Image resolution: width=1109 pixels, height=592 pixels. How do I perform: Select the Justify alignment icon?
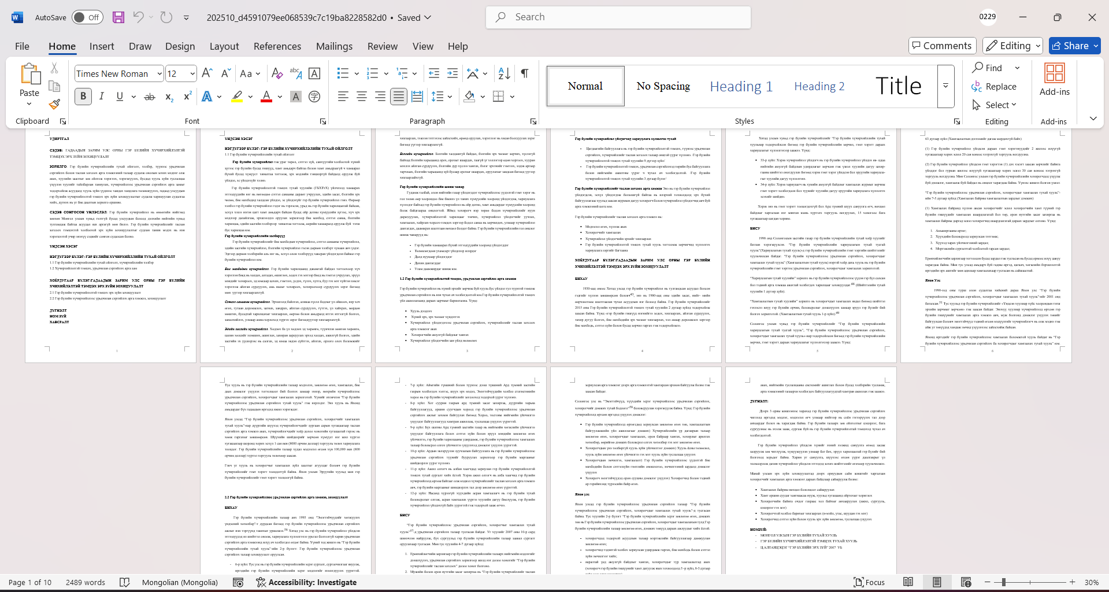398,97
